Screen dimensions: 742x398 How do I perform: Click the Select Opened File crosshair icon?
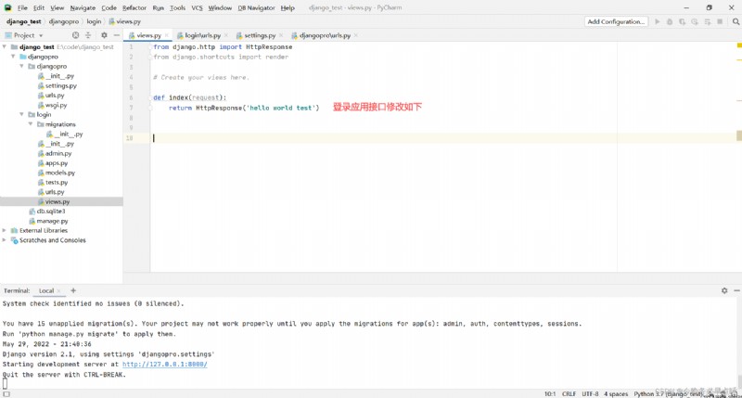[x=75, y=35]
